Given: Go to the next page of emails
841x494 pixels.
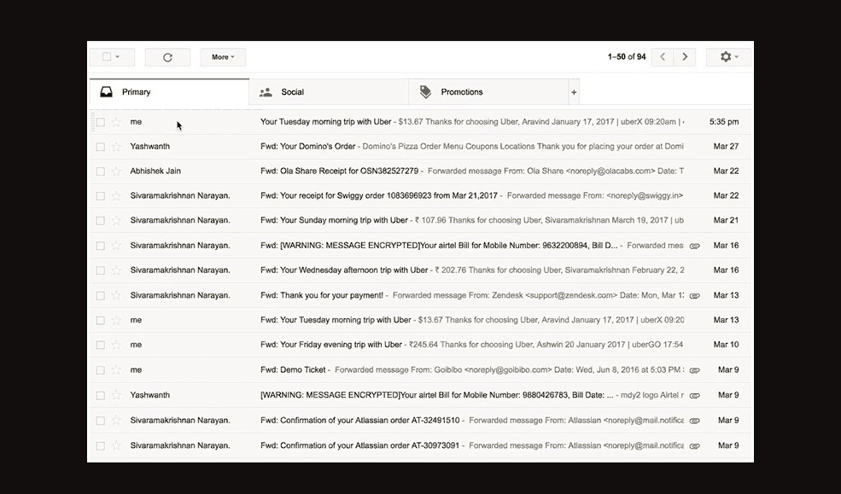Looking at the screenshot, I should pos(684,57).
